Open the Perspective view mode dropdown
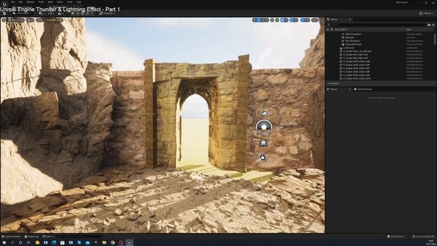 (16, 20)
